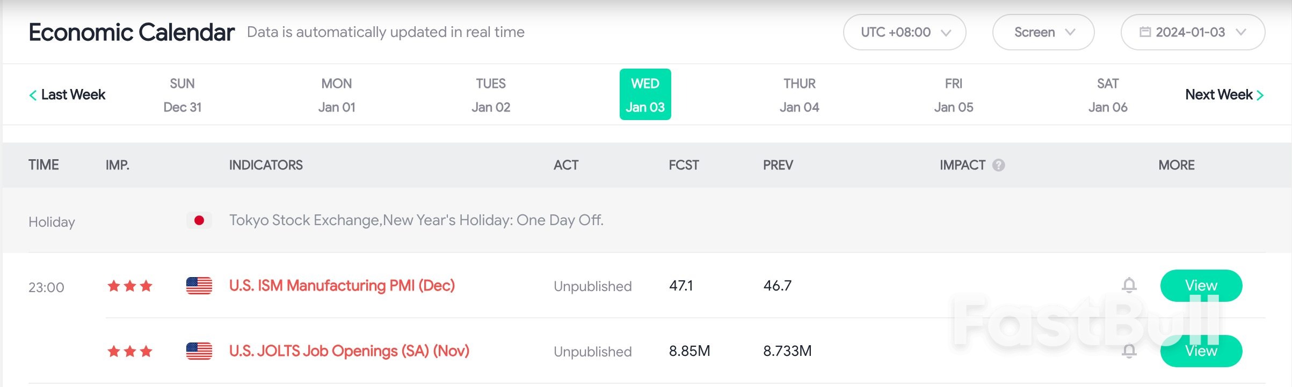Click US flag beside JOLTS Job Openings
The image size is (1292, 387).
tap(199, 351)
